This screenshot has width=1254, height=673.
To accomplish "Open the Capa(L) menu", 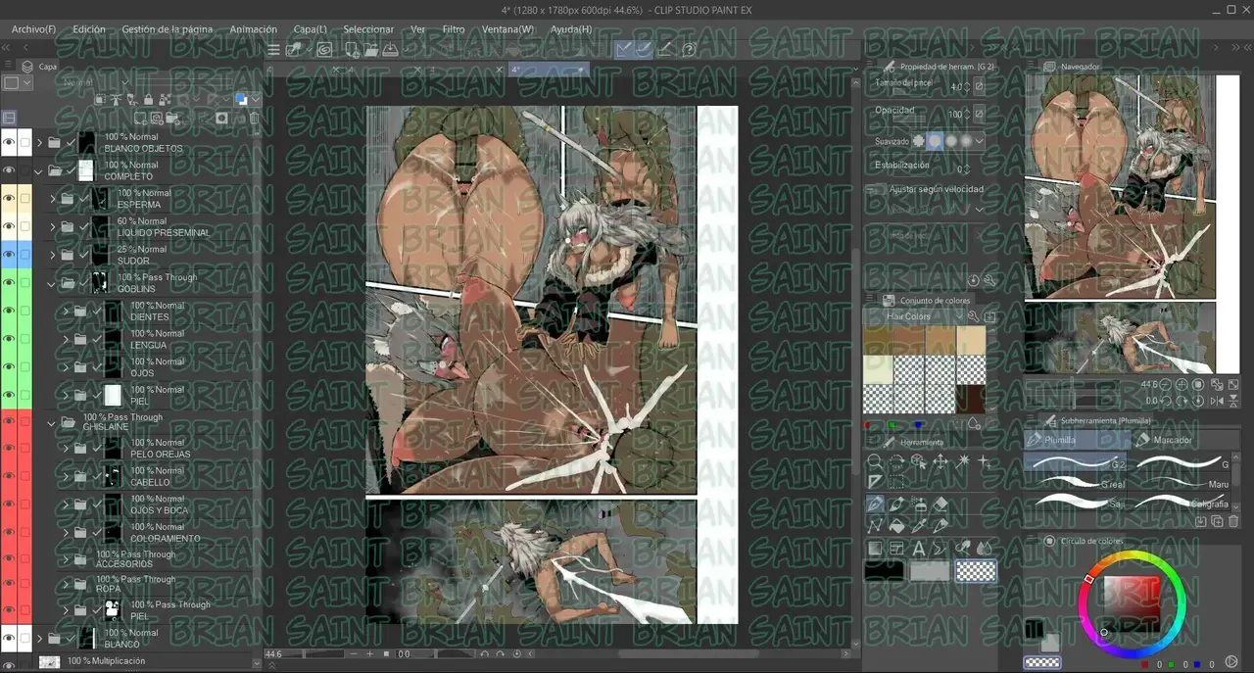I will (x=310, y=29).
